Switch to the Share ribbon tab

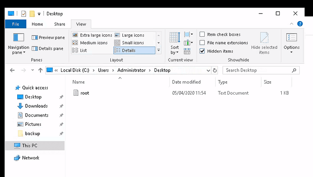pos(59,24)
